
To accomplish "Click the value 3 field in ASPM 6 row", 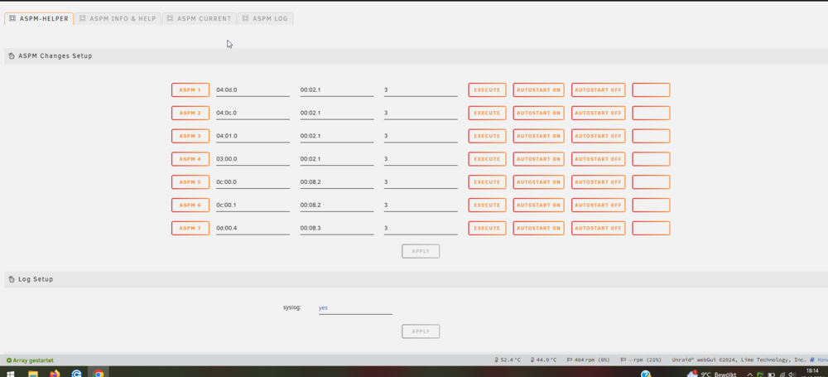I will coord(421,205).
